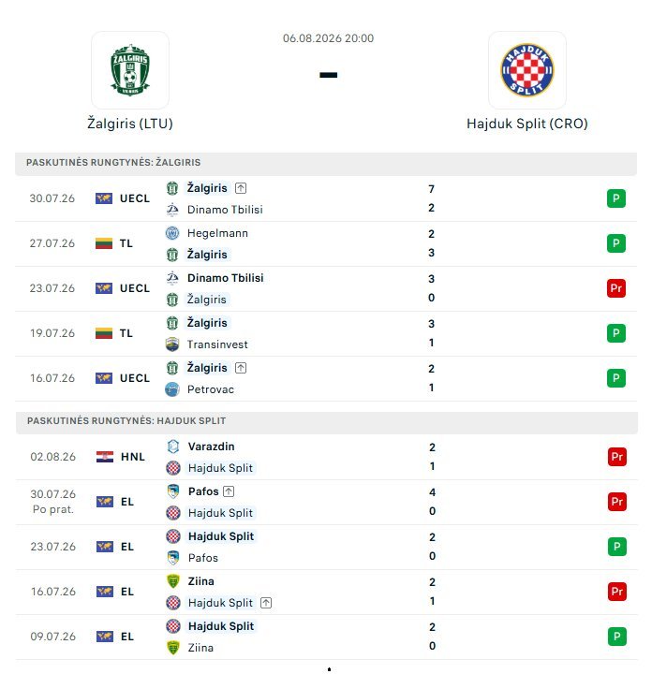
Task: Click the Paskutinės rungtynės: Žalgiris section header
Action: [326, 163]
